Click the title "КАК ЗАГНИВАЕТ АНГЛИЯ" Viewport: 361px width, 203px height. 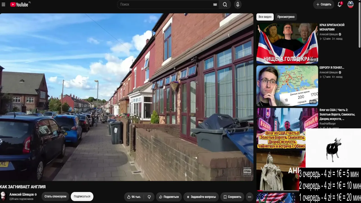[x=23, y=187]
